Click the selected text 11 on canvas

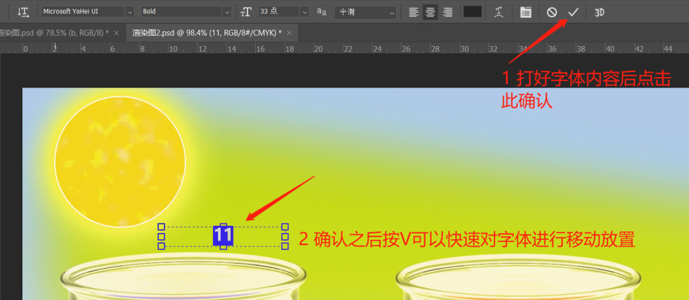[223, 236]
